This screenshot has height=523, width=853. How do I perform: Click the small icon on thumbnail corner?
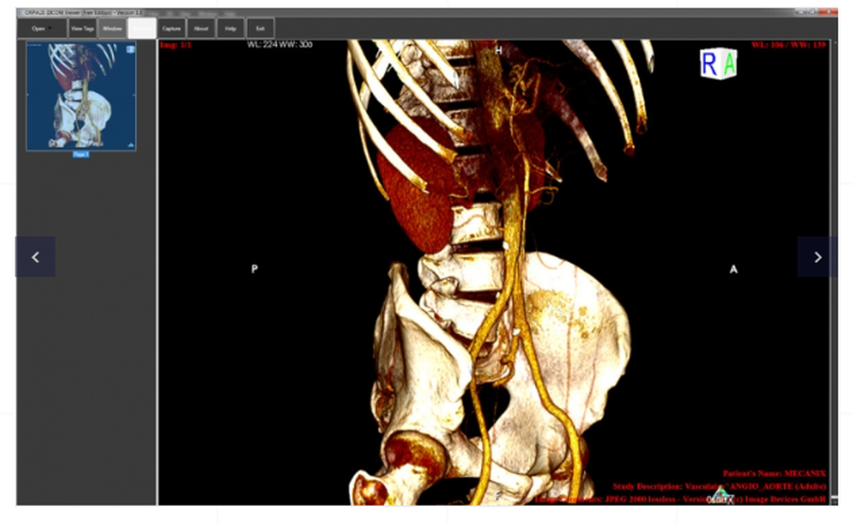pos(131,50)
